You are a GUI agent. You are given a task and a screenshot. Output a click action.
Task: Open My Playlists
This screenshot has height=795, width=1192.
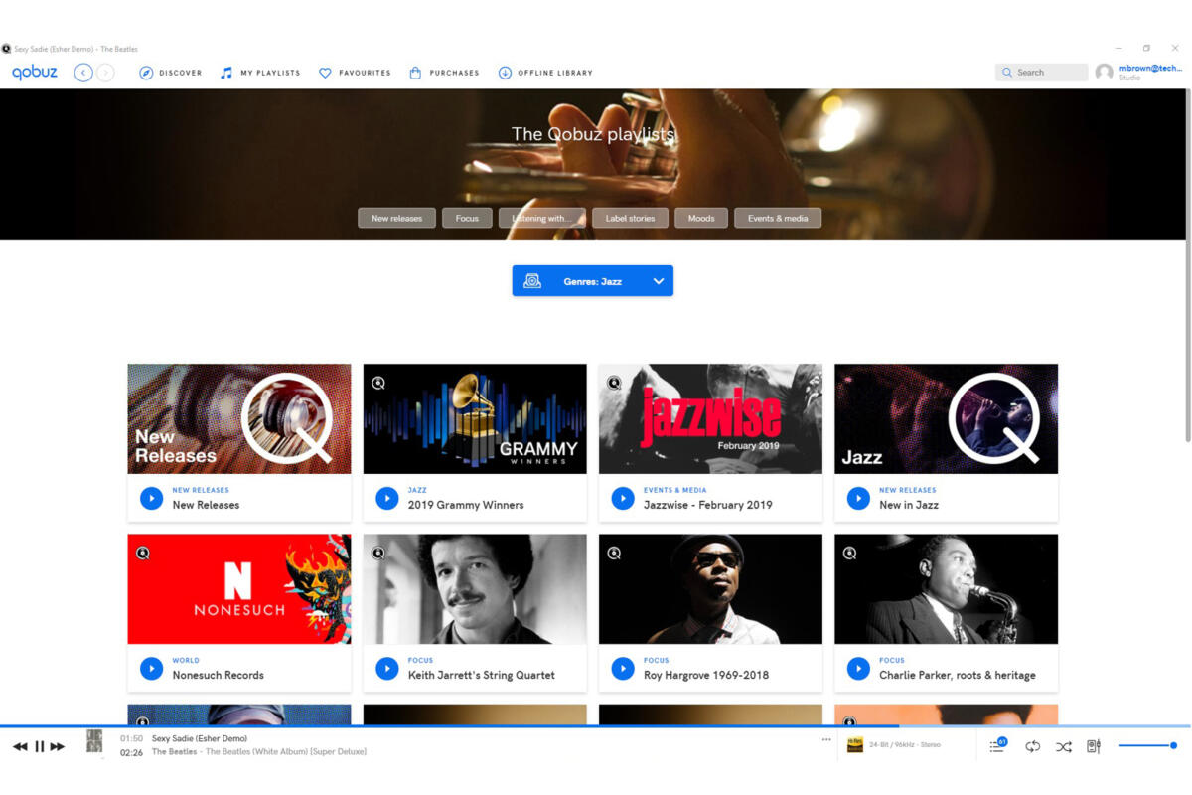coord(260,73)
